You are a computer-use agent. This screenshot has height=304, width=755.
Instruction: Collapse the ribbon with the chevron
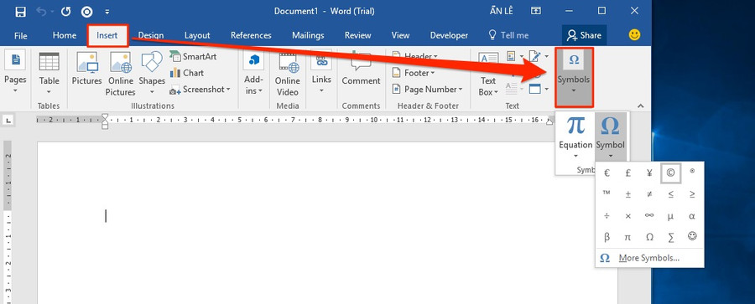coord(640,106)
